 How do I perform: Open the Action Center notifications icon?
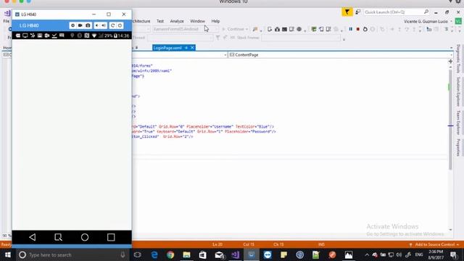pos(453,254)
